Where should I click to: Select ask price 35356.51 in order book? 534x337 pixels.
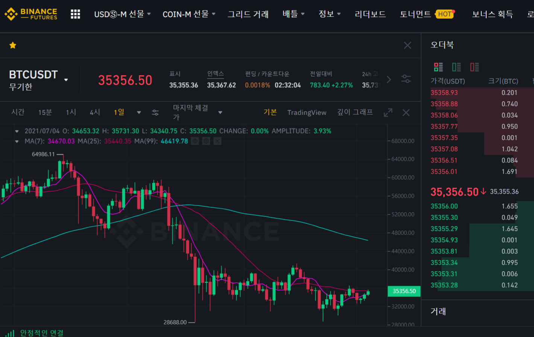(444, 160)
